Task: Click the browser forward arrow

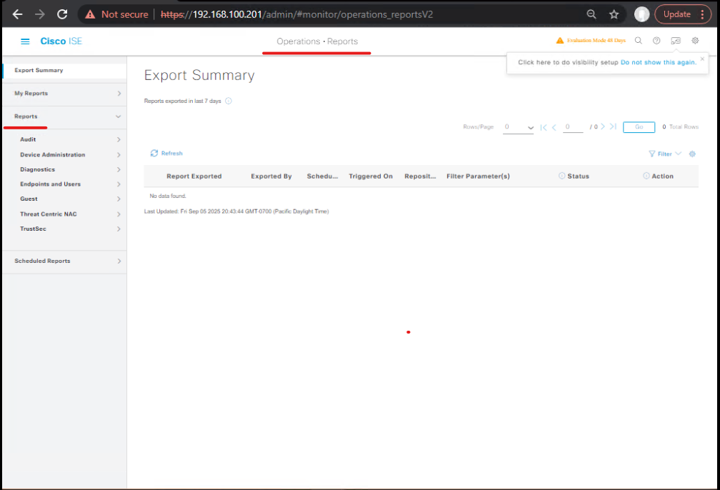Action: [40, 14]
